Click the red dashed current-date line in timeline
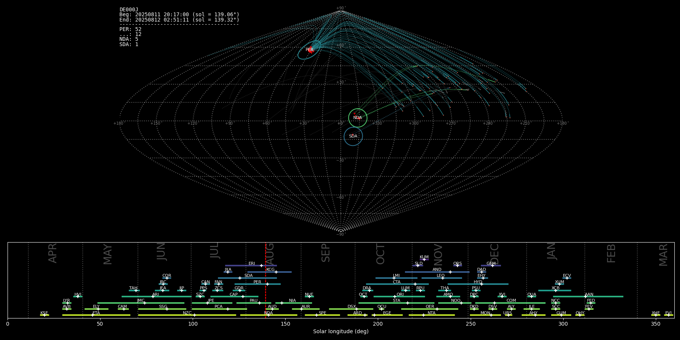This screenshot has width=680, height=340. (x=266, y=280)
